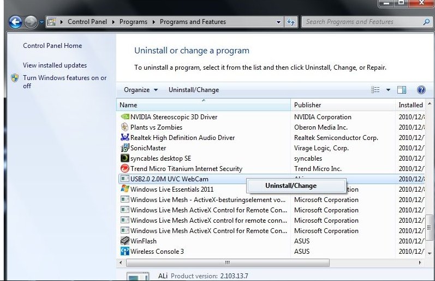Click Uninstall/Change in the toolbar

coord(193,90)
